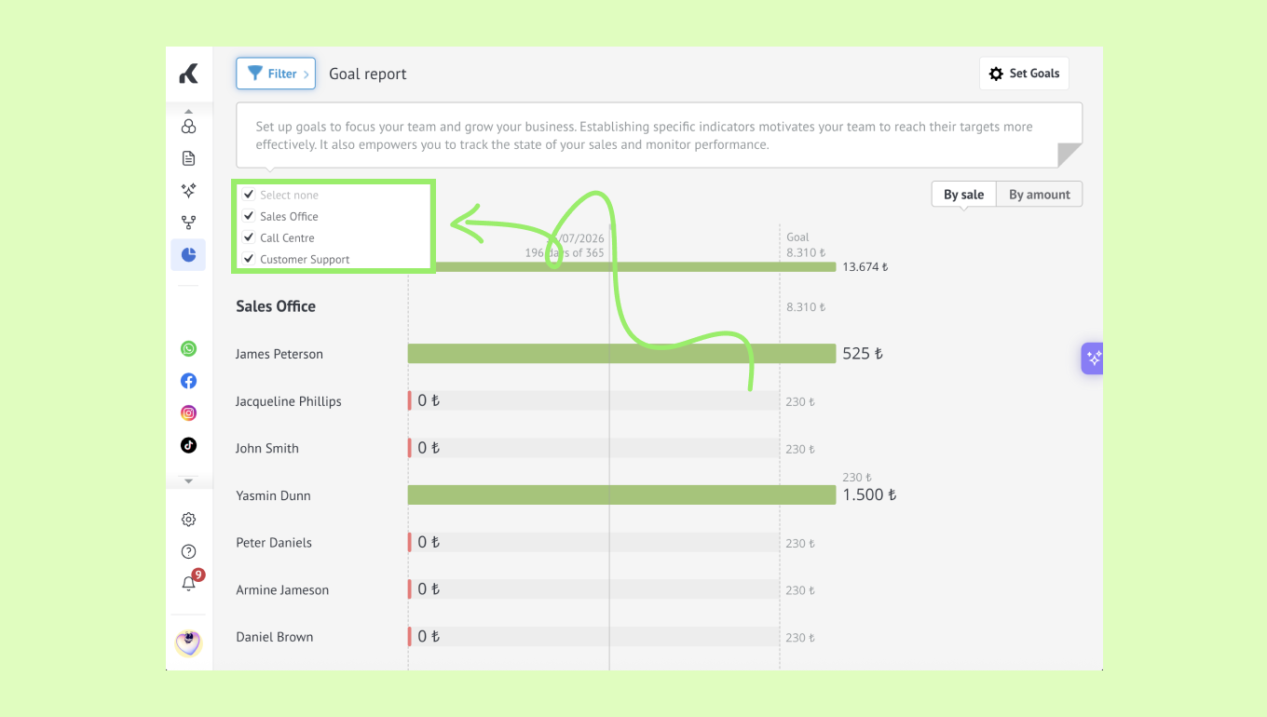Click the Set Goals button
Screen dimensions: 1267x717
[x=1024, y=74]
